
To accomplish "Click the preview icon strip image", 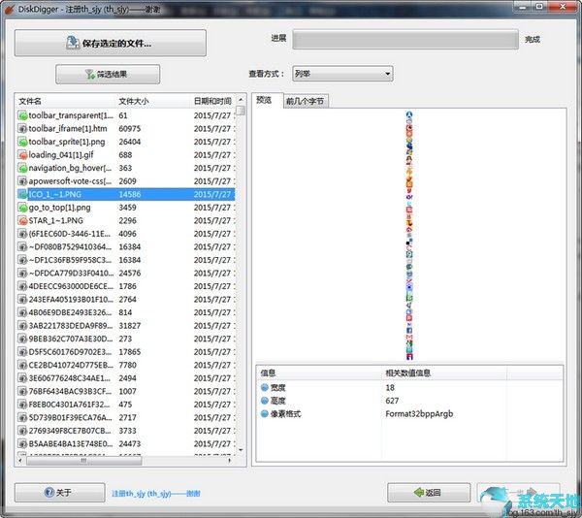I will point(409,236).
